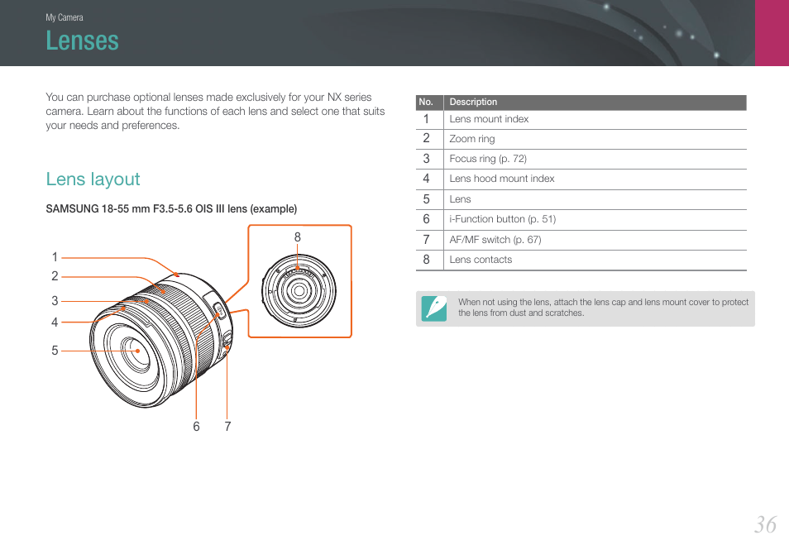Click the note pen icon beside lens tip

tap(433, 308)
